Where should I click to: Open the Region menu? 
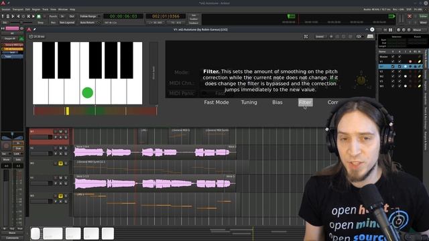(x=36, y=9)
